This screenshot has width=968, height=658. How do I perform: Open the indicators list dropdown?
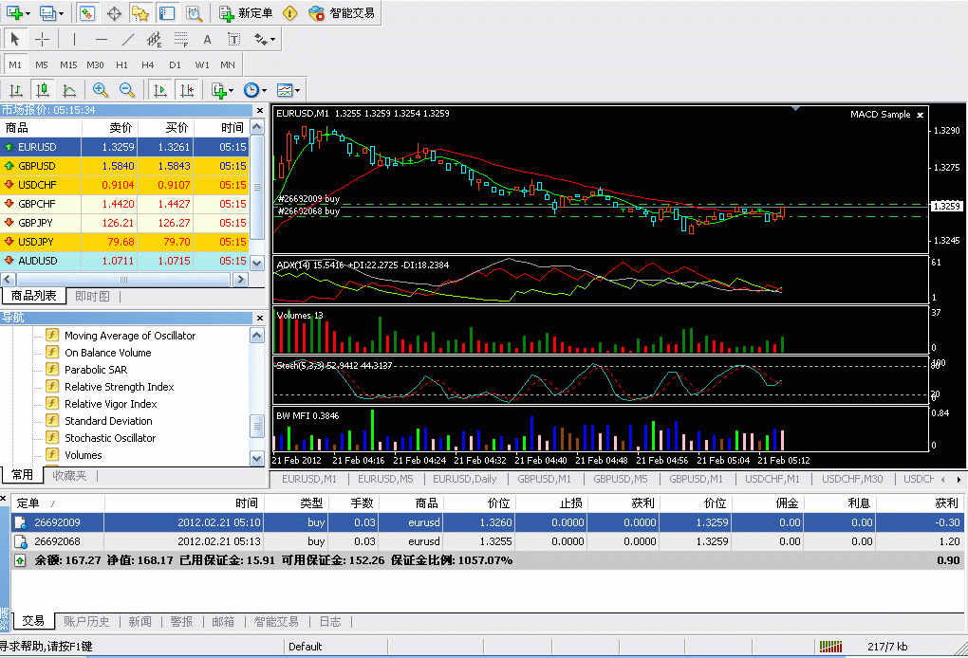tap(223, 90)
